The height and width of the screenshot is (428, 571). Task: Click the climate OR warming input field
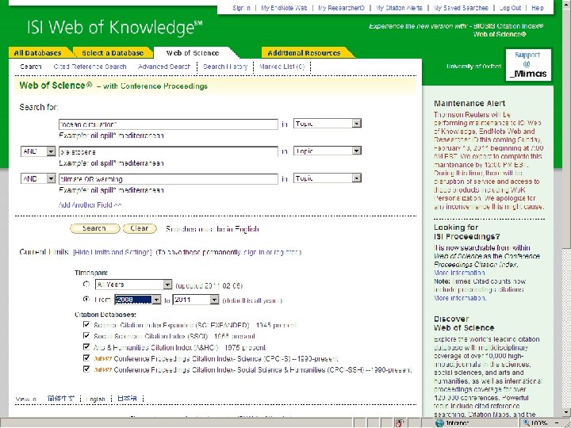click(168, 178)
